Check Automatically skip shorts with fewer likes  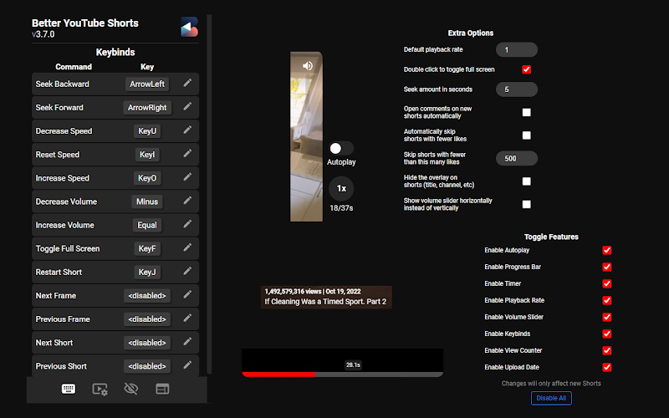point(527,135)
